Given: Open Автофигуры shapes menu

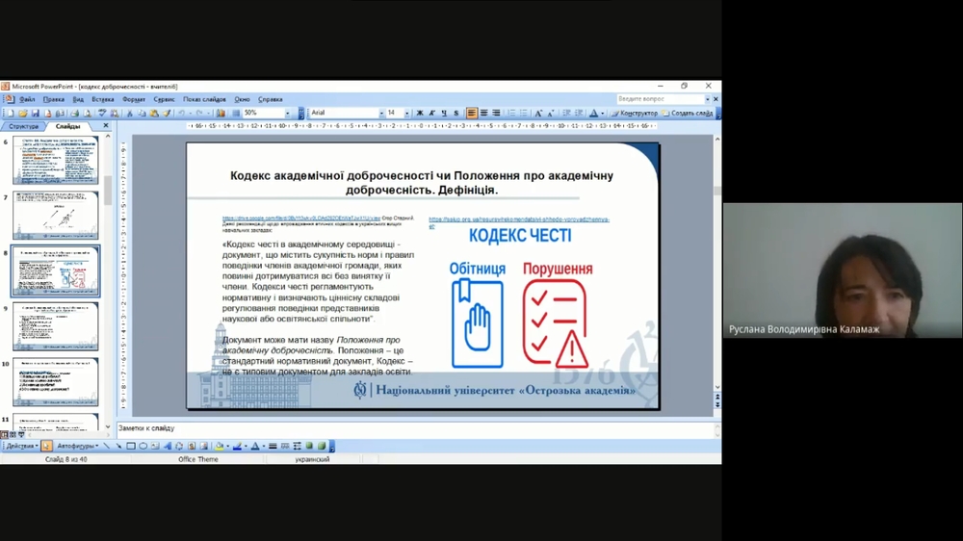Looking at the screenshot, I should 78,446.
